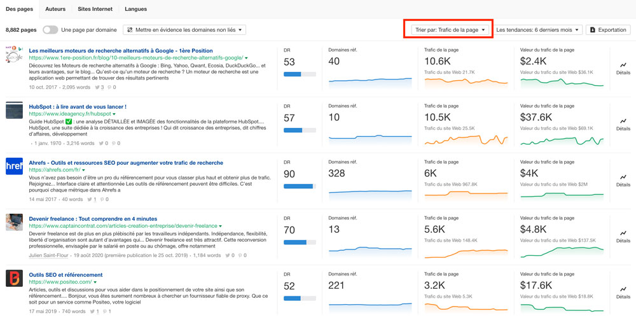Open Devenir freelance : Tout comprendre title
The image size is (636, 320).
(x=93, y=219)
